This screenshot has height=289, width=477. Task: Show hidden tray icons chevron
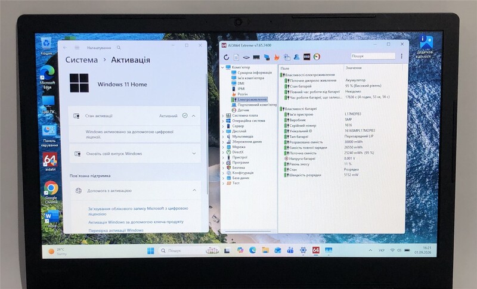pyautogui.click(x=370, y=250)
